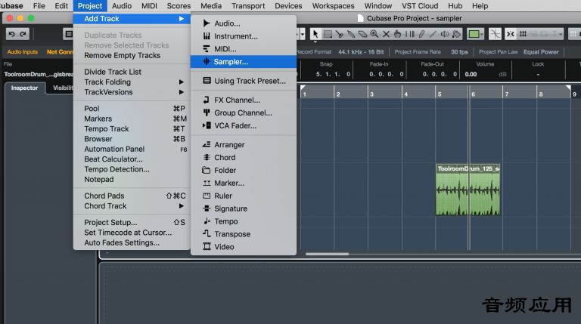Select the Range Selection tool

coord(328,34)
